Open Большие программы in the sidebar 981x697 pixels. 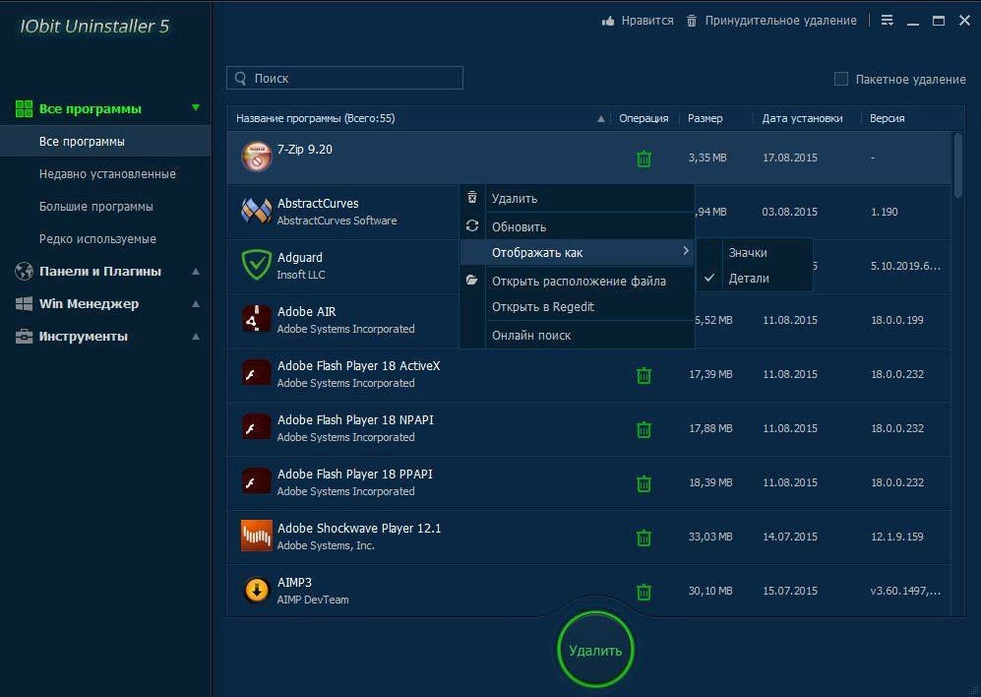95,207
